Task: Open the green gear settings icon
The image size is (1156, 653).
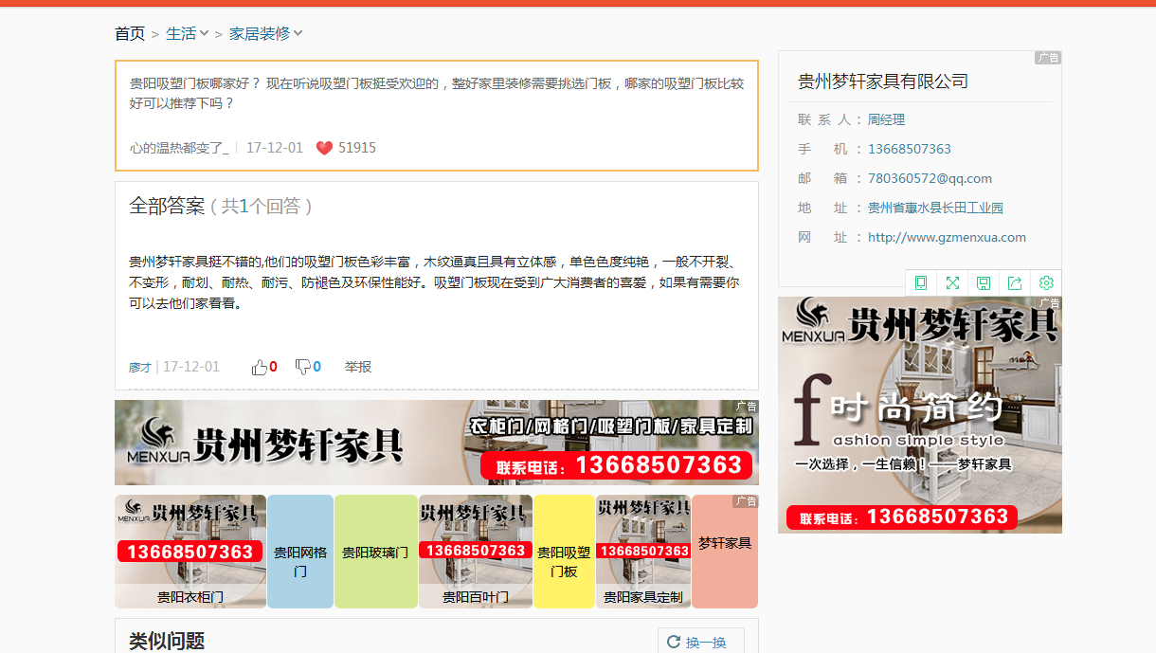Action: tap(1046, 282)
